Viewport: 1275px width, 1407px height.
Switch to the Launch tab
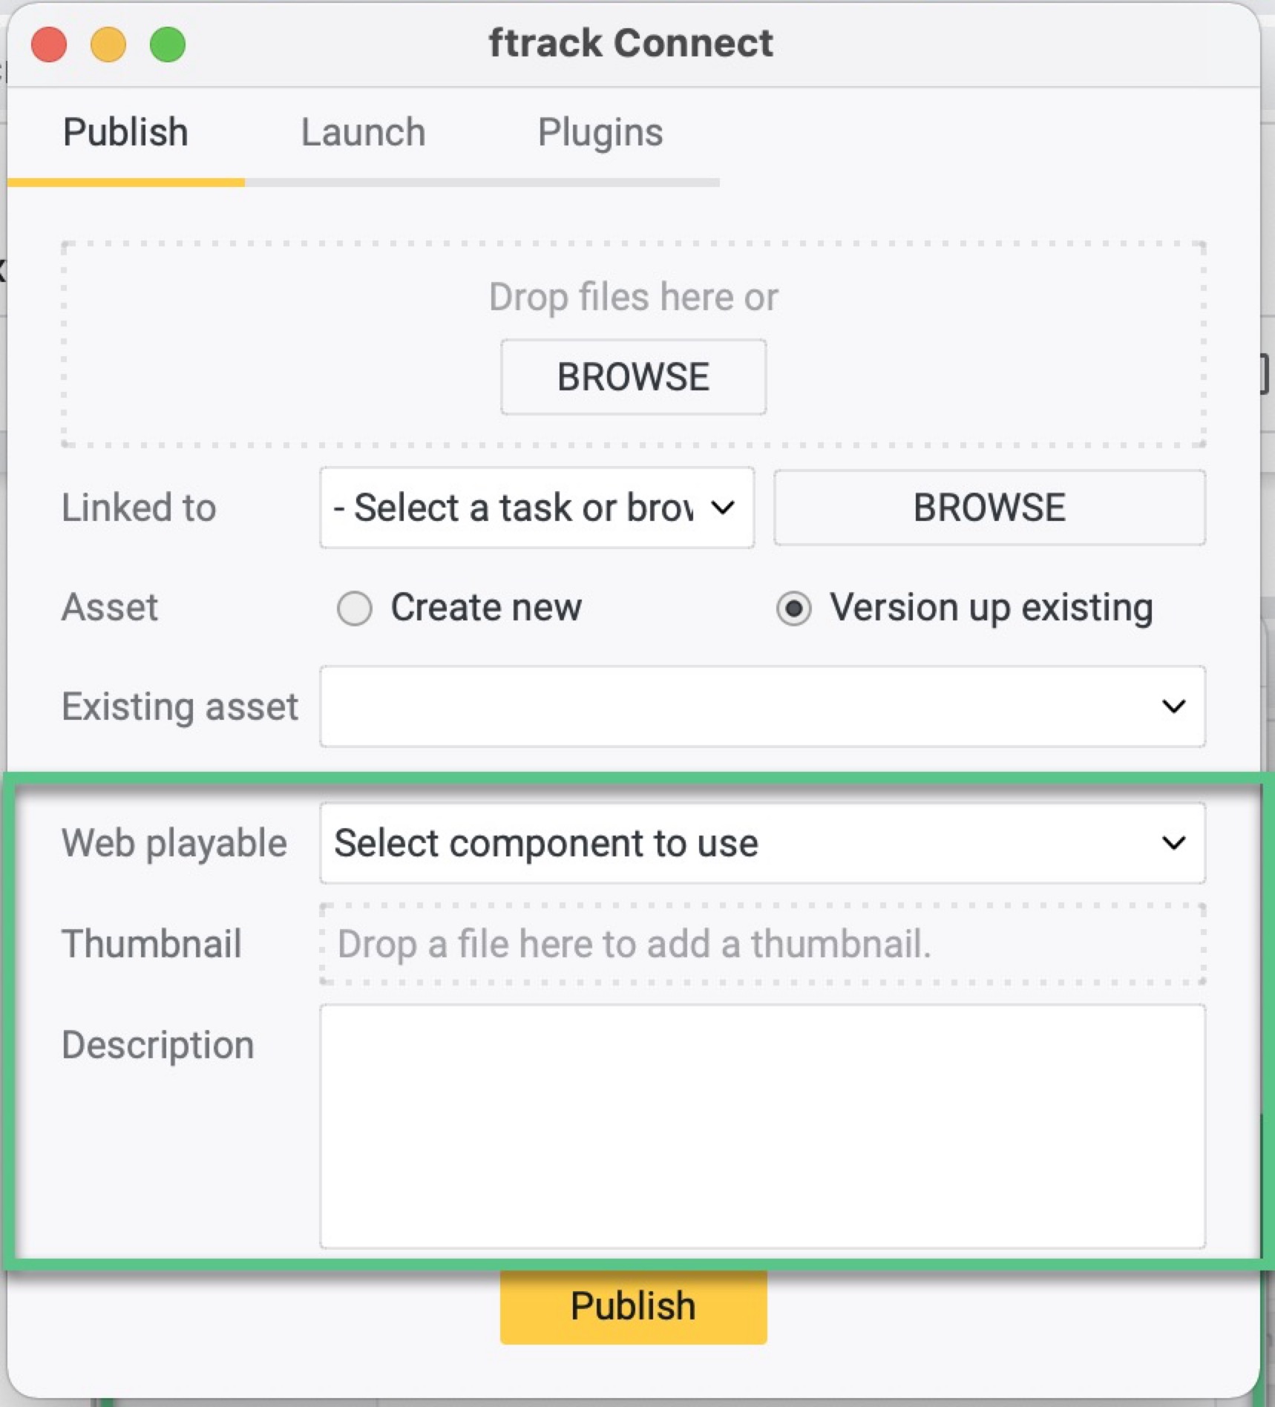[x=363, y=132]
